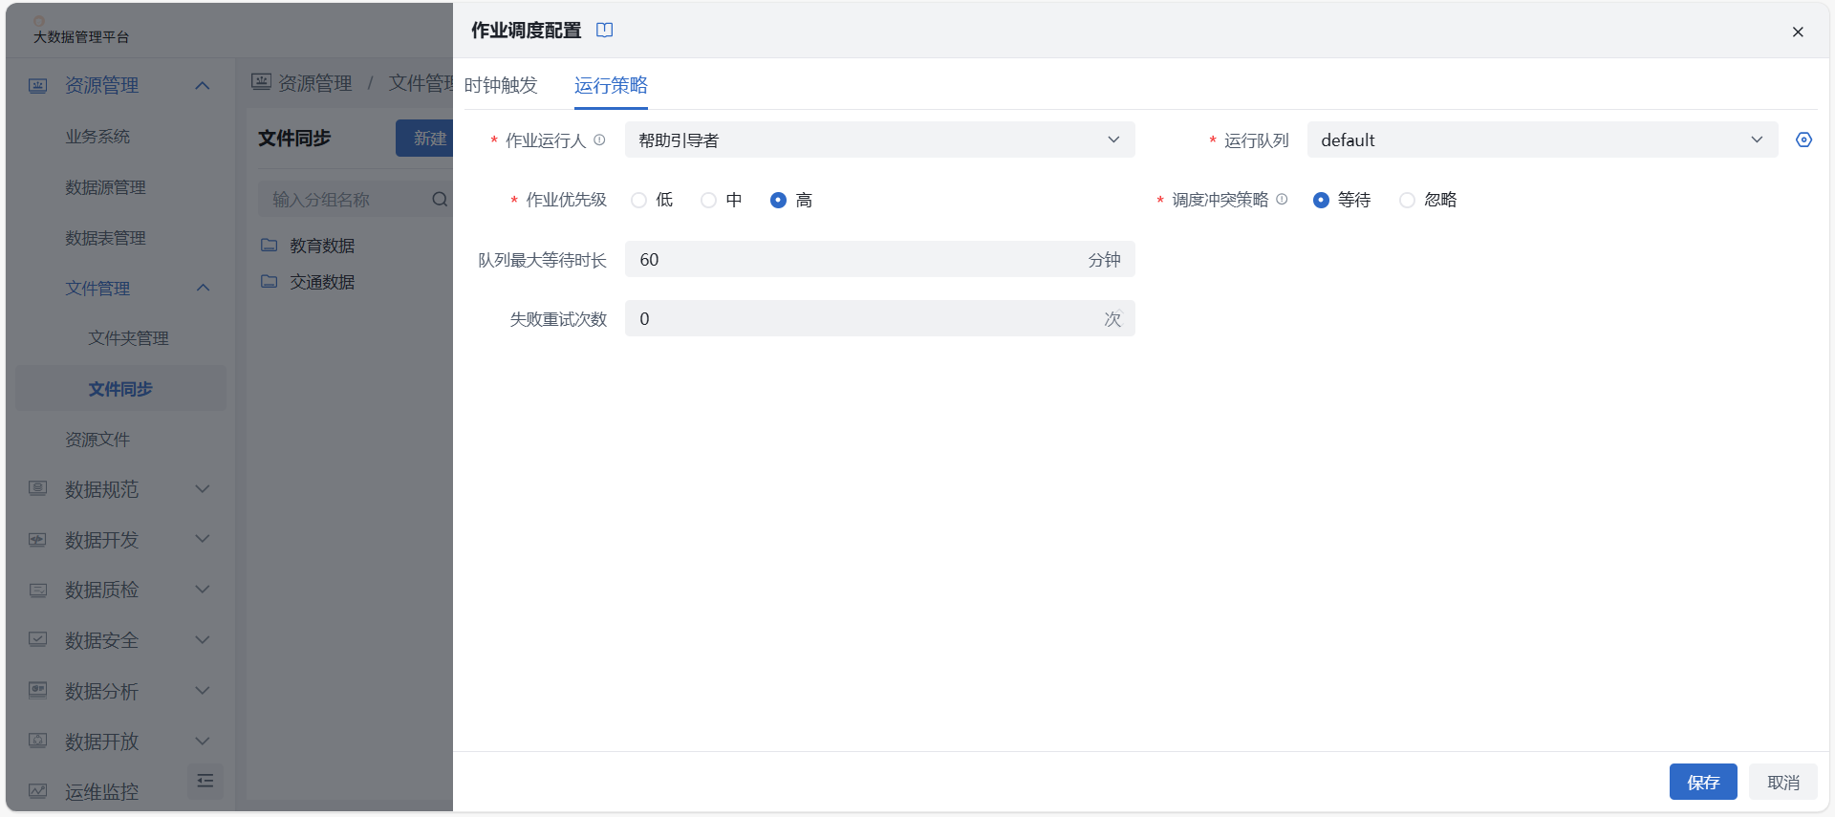Image resolution: width=1835 pixels, height=817 pixels.
Task: Click 资源管理 breadcrumb link
Action: (x=315, y=83)
